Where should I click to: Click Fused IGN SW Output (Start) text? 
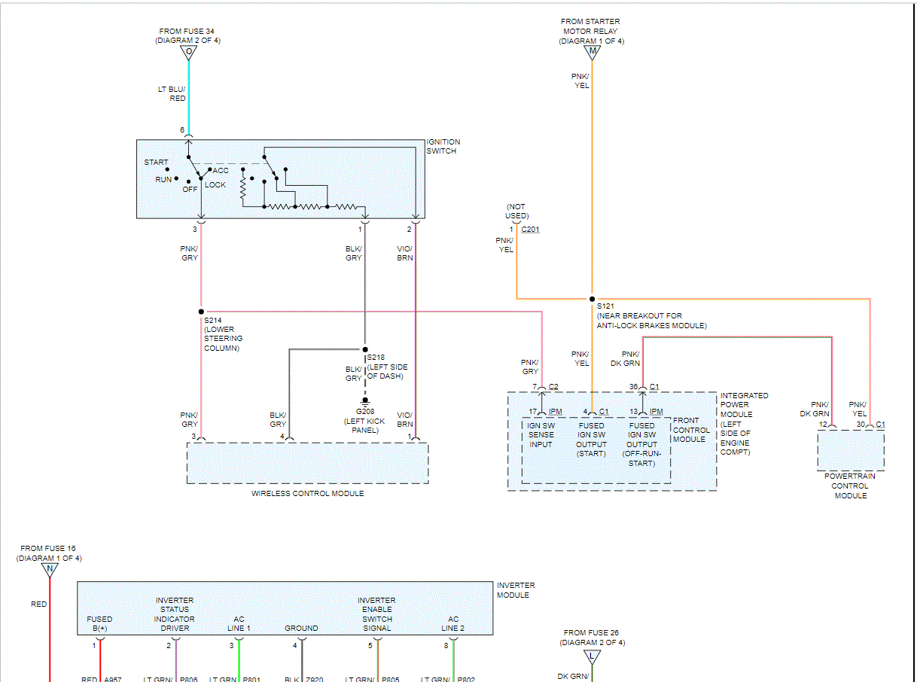click(x=592, y=440)
